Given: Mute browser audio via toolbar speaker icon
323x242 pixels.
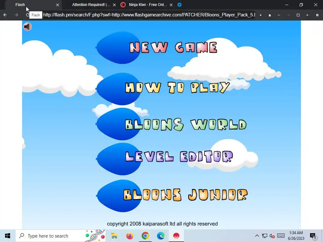Looking at the screenshot, I should pos(308,15).
